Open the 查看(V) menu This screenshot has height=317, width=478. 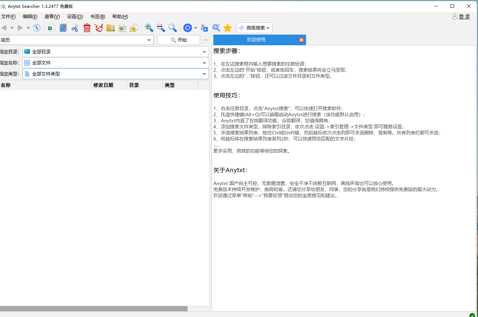[x=52, y=16]
